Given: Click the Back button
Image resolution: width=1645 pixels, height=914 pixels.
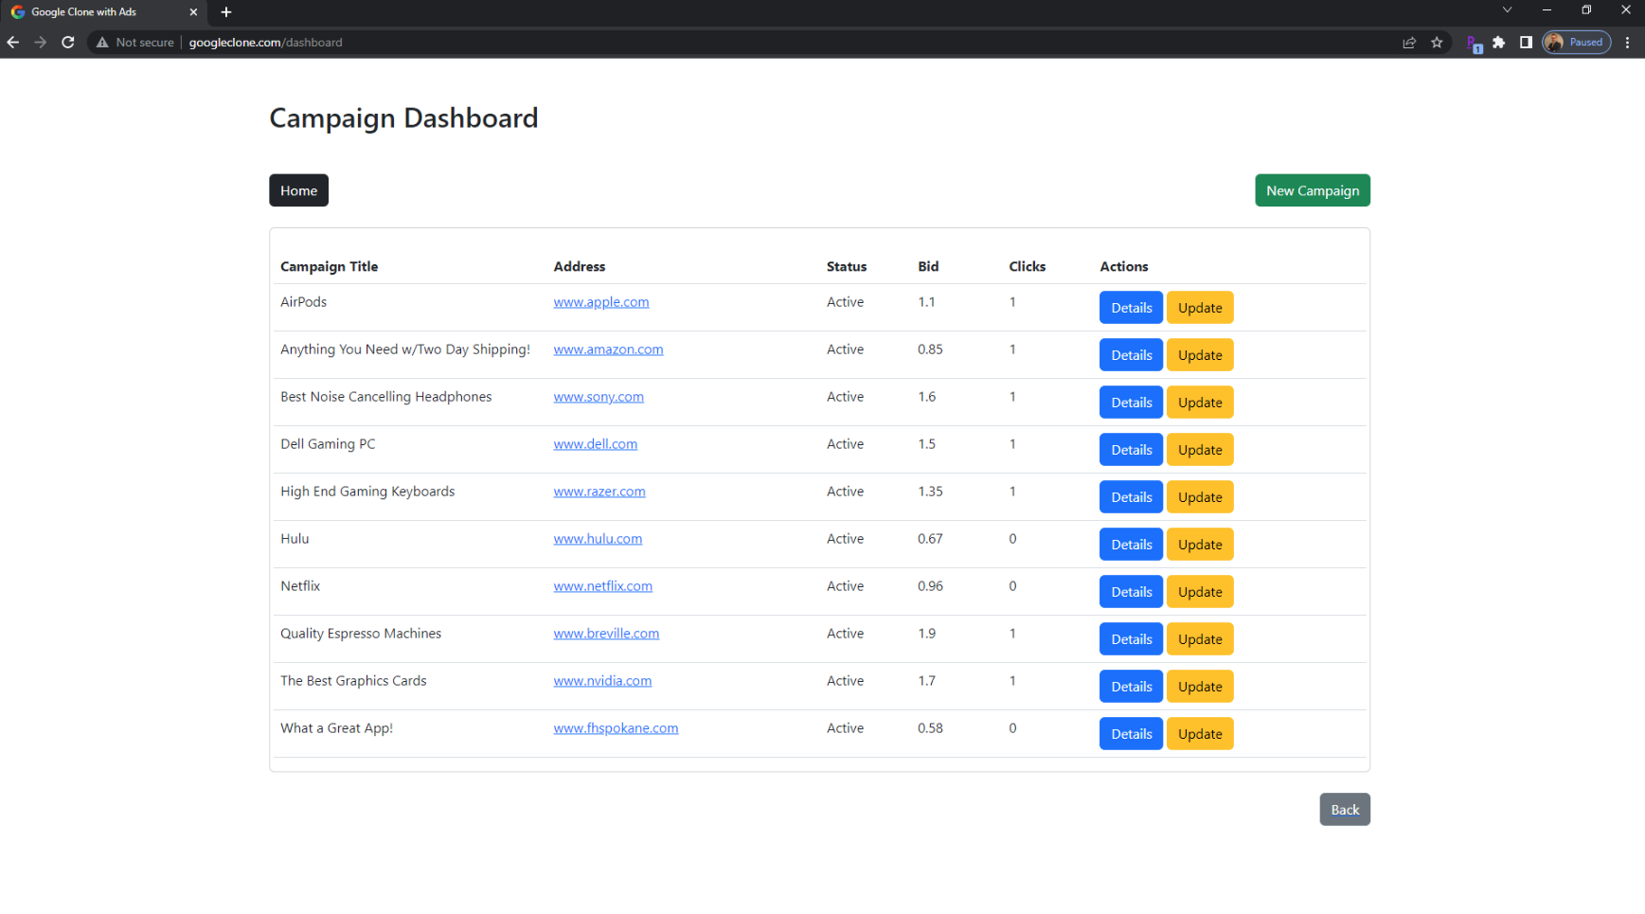Looking at the screenshot, I should [1345, 810].
